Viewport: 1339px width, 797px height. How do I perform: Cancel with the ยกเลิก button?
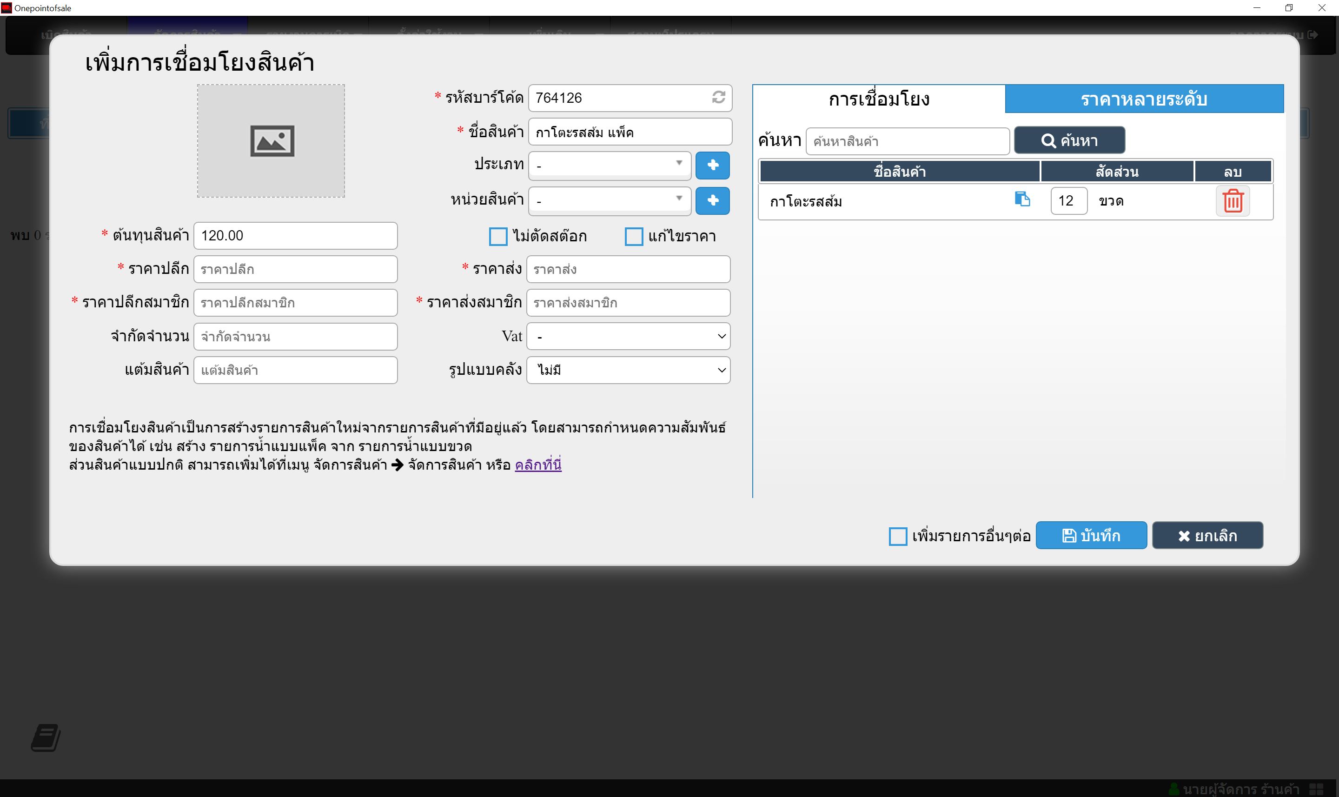pyautogui.click(x=1207, y=536)
